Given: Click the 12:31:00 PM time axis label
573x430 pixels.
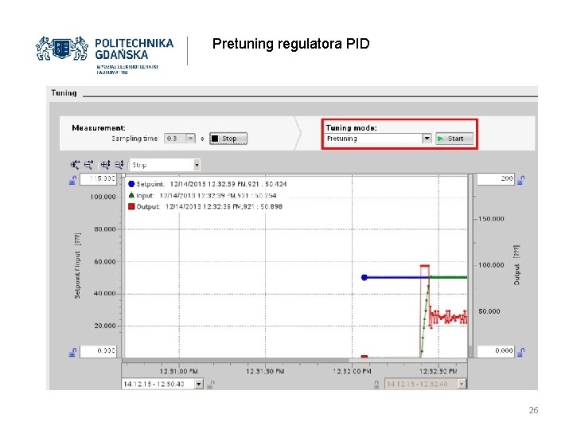Looking at the screenshot, I should (x=179, y=372).
